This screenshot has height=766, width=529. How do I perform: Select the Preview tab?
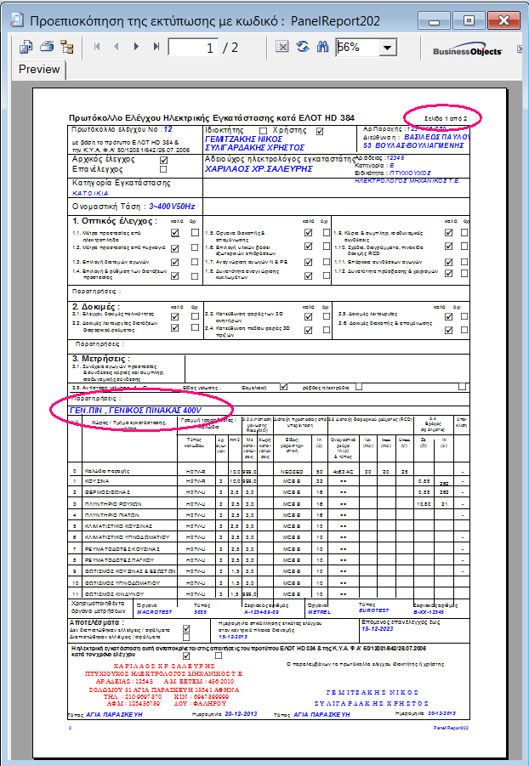point(39,70)
